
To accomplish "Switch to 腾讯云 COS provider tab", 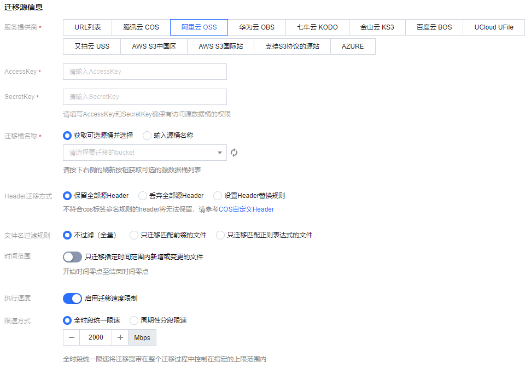I will coord(141,27).
